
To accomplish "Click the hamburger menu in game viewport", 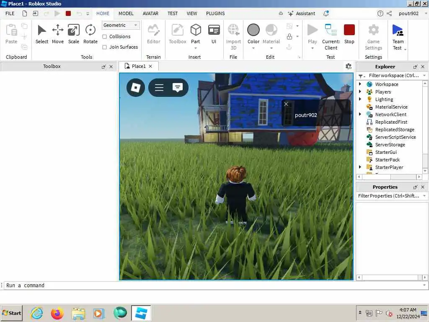I will coord(159,88).
